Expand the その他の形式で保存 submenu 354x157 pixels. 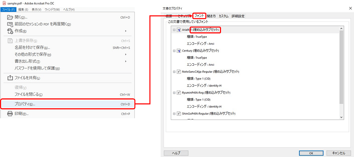(x=126, y=54)
